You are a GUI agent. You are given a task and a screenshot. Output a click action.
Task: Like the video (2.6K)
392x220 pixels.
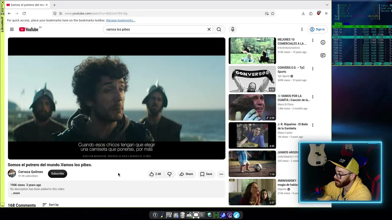155,174
